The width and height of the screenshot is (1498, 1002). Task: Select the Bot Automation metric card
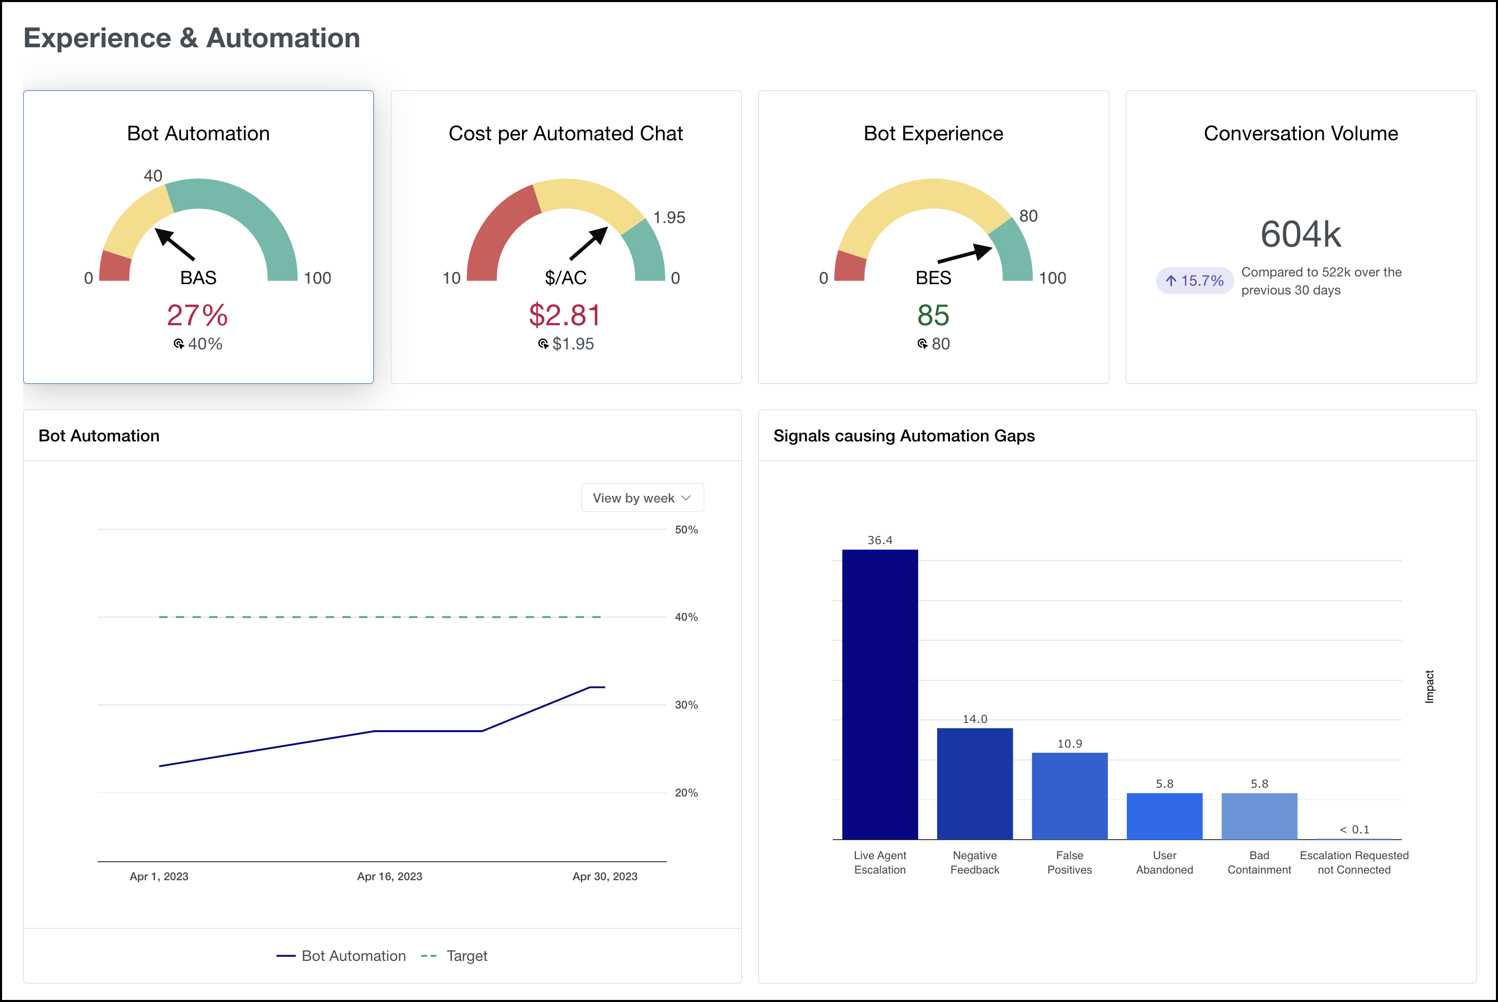[x=198, y=134]
